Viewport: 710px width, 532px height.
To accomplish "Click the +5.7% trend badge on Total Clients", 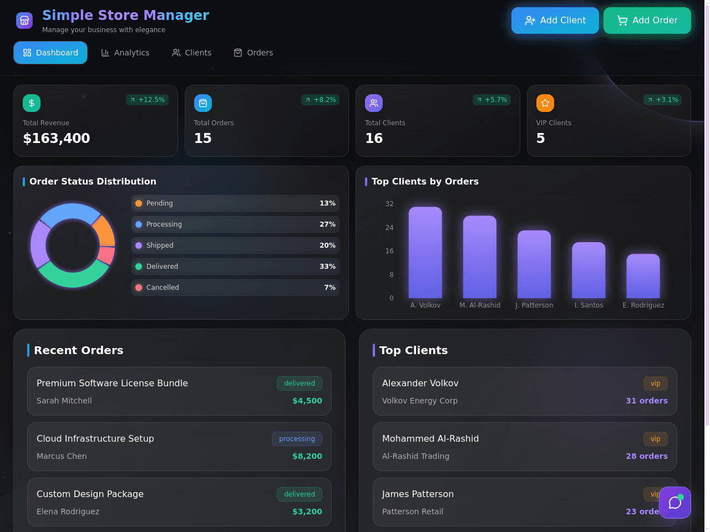I will [x=492, y=100].
